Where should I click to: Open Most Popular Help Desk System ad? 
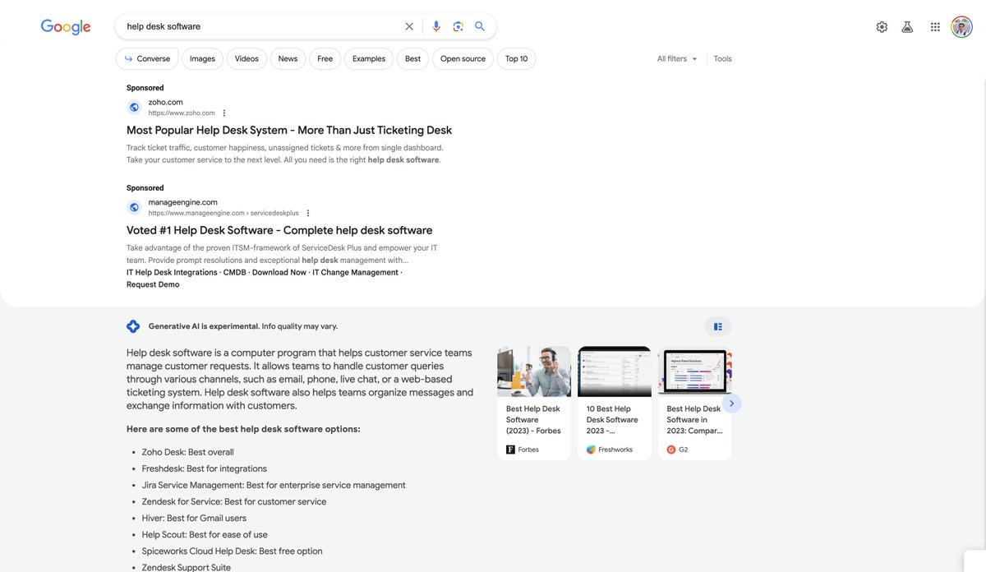[289, 130]
